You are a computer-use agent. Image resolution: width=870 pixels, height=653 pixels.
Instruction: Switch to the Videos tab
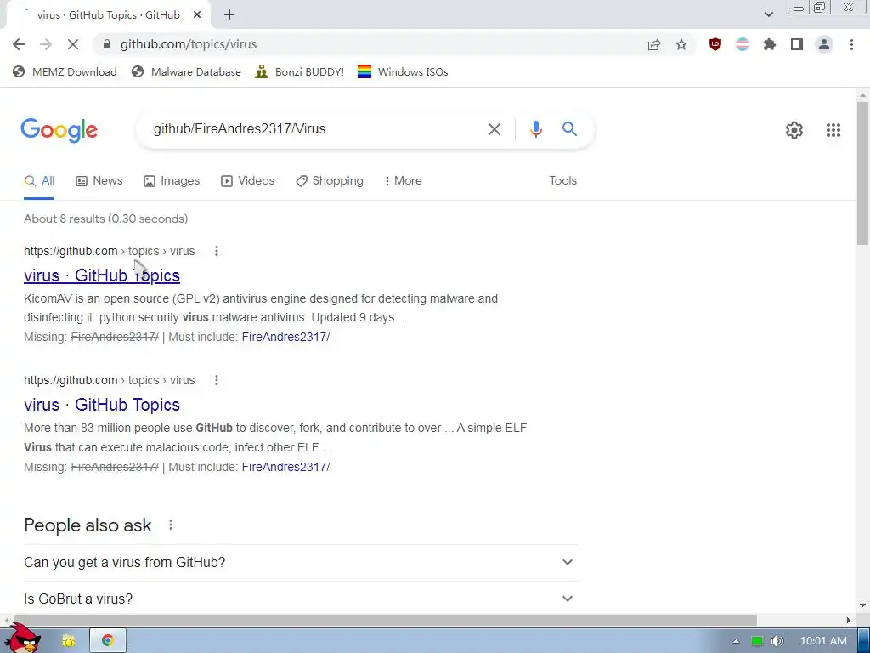pos(247,181)
